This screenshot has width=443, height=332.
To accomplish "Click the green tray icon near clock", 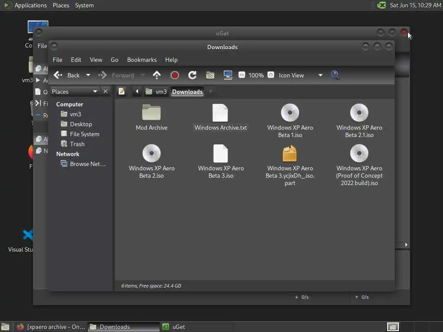I will 382,5.
